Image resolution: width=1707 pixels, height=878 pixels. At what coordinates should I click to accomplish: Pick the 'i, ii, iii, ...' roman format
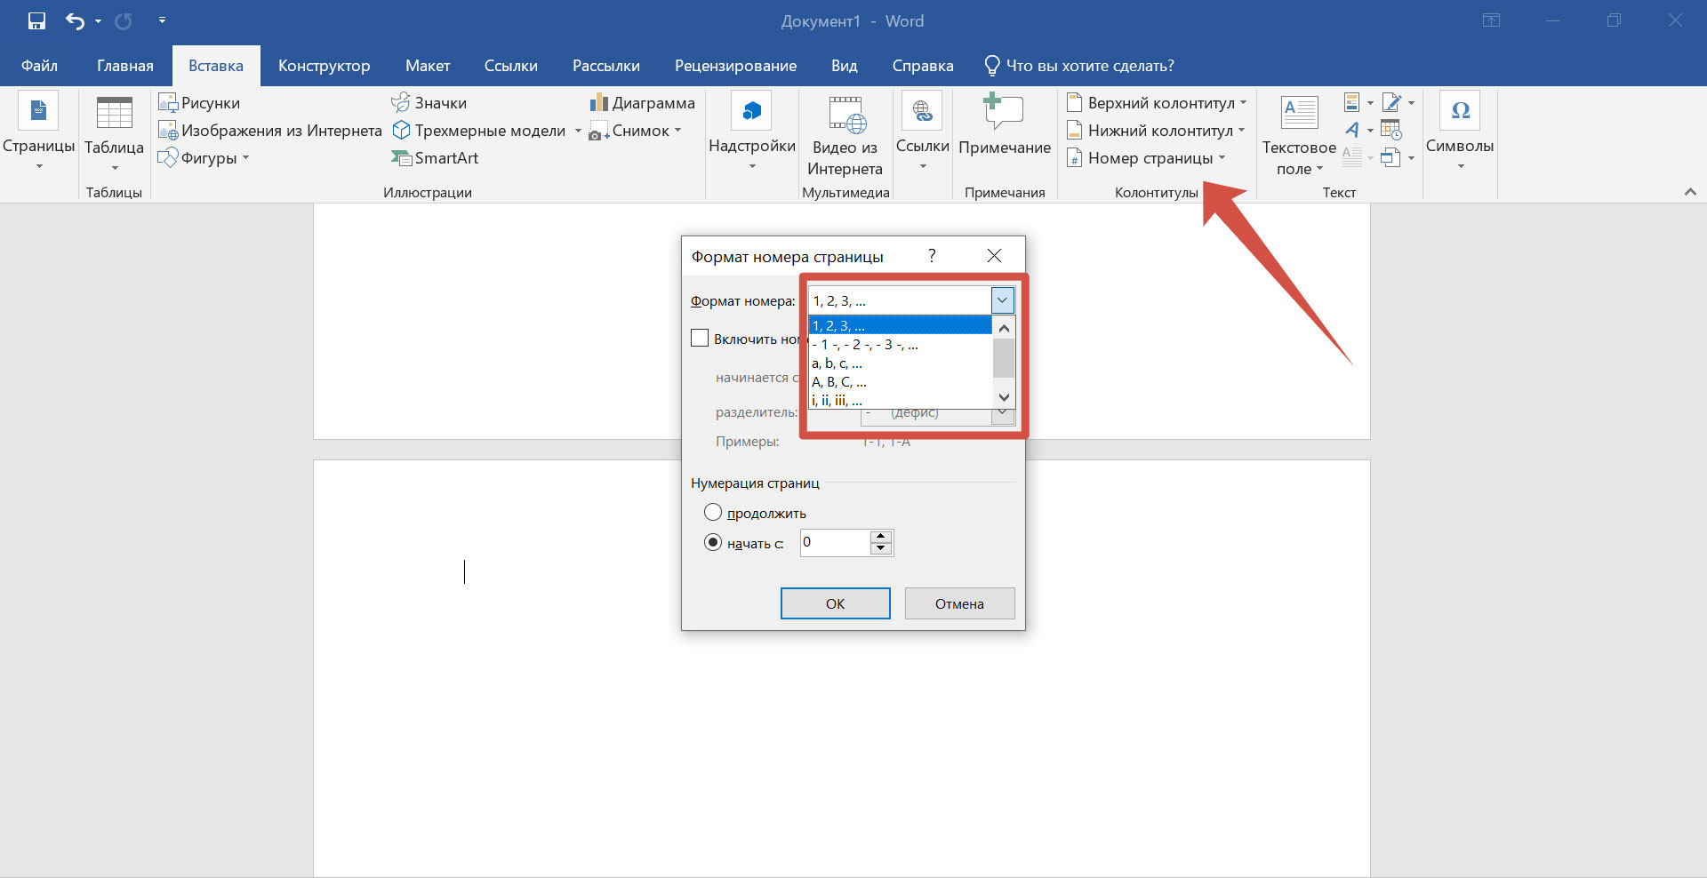900,400
